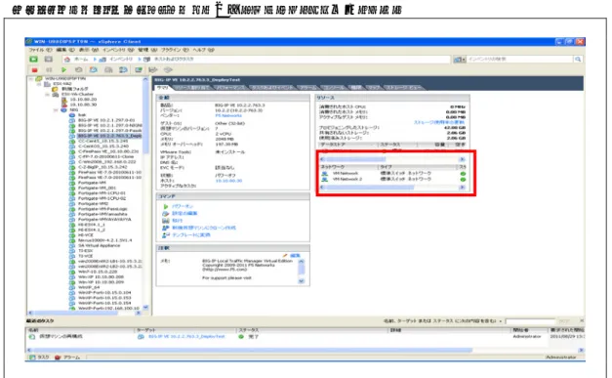This screenshot has height=378, width=612.
Task: Click the VM Network icon
Action: pos(324,174)
